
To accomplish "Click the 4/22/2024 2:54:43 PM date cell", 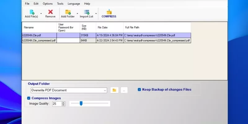I will [110, 41].
